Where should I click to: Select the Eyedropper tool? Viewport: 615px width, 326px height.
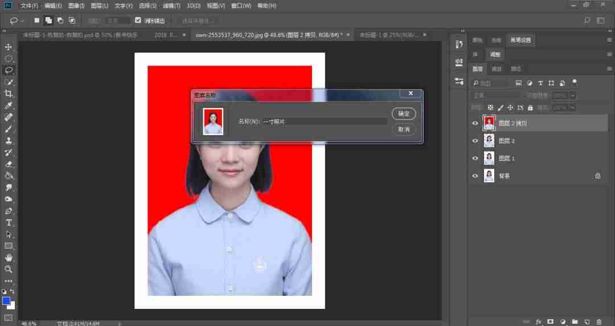click(8, 105)
